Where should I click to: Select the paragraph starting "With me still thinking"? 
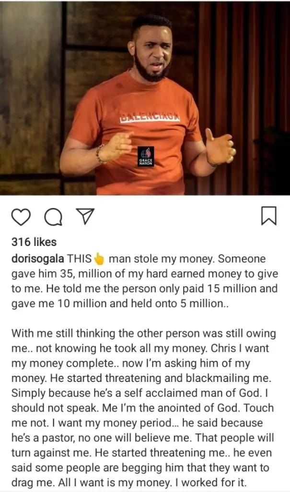[x=143, y=332]
